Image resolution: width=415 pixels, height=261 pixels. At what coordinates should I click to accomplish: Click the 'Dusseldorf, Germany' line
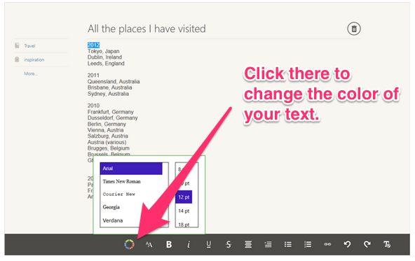pos(112,118)
